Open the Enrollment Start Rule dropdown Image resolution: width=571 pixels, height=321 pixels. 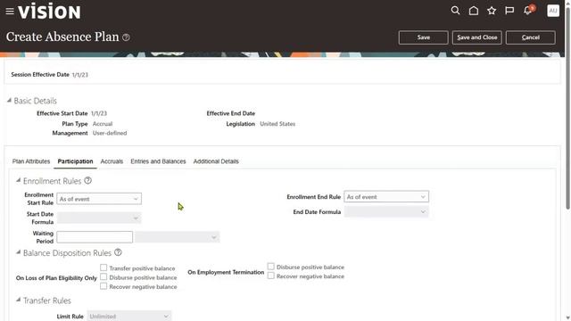pos(99,199)
